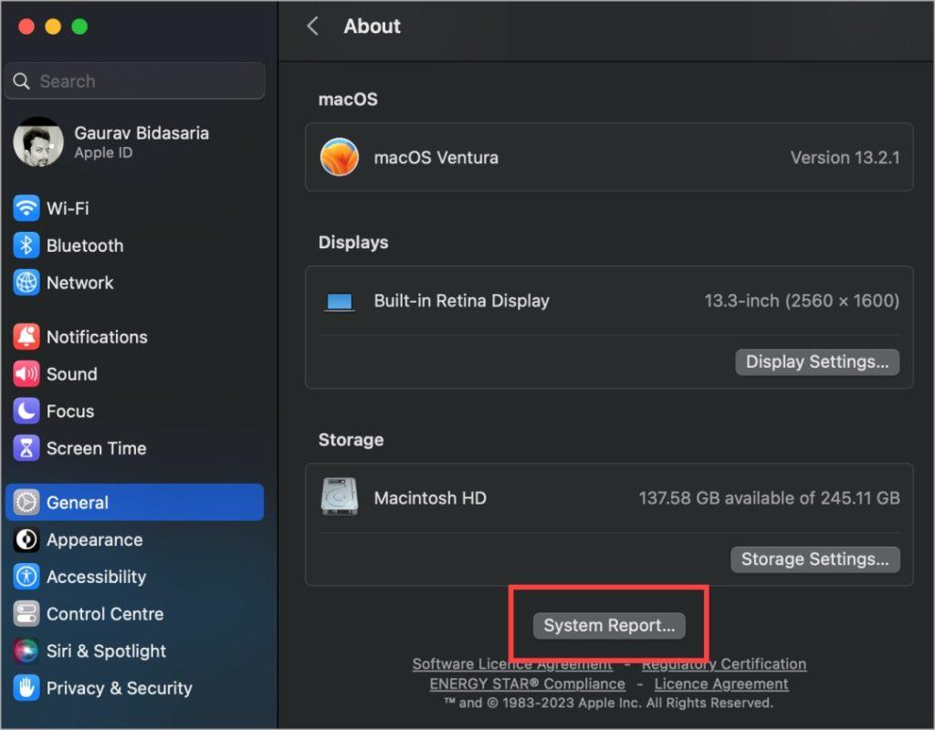Select Sound label in sidebar
Viewport: 935px width, 730px height.
tap(72, 373)
